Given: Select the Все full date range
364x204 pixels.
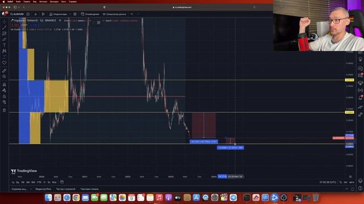Looking at the screenshot, I should point(55,182).
